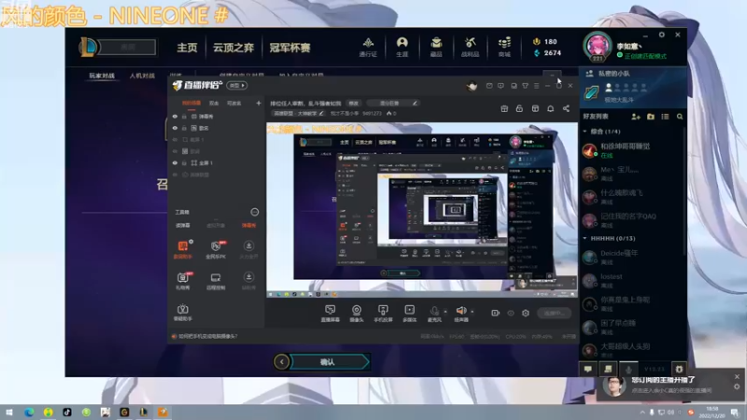Open the 生涯 profile icon

click(402, 48)
